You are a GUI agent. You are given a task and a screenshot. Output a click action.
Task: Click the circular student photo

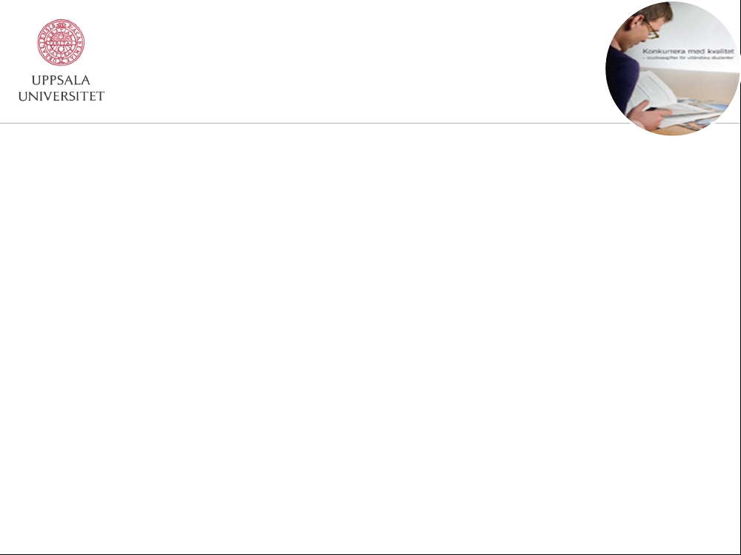[673, 68]
